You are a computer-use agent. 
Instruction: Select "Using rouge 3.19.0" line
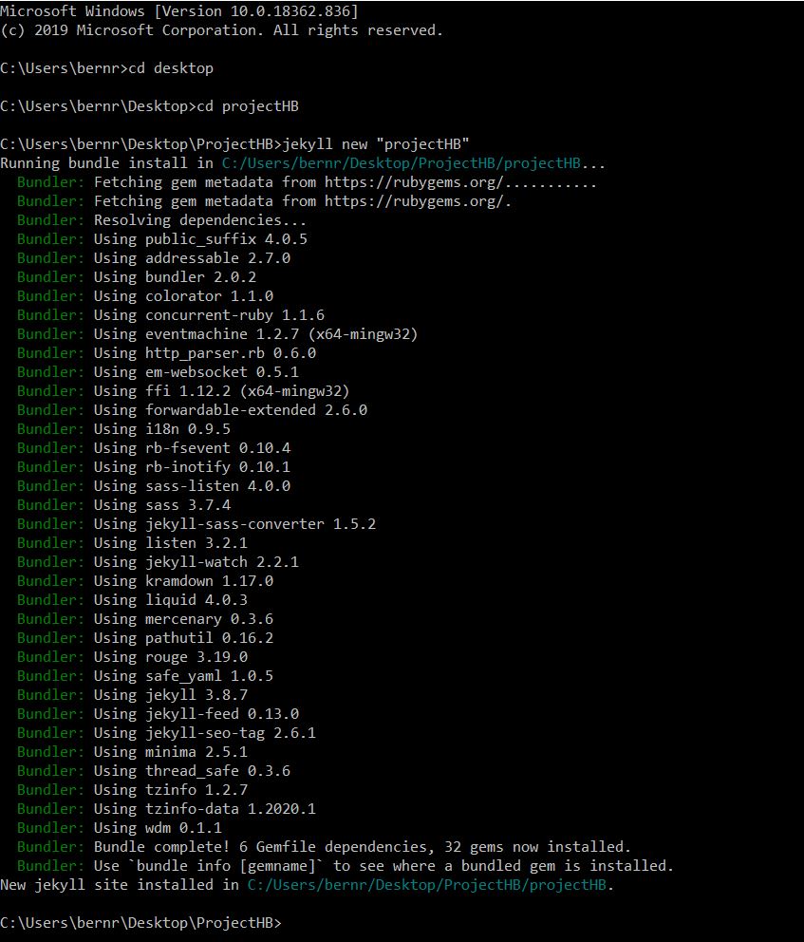coord(132,657)
